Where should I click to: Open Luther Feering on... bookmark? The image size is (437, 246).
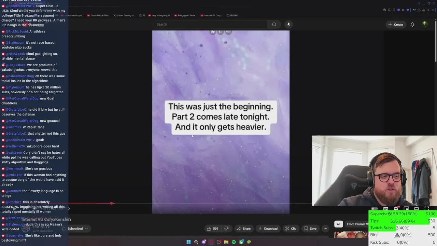coord(124,15)
